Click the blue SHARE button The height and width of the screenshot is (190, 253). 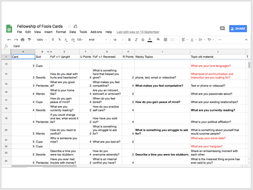pos(238,29)
